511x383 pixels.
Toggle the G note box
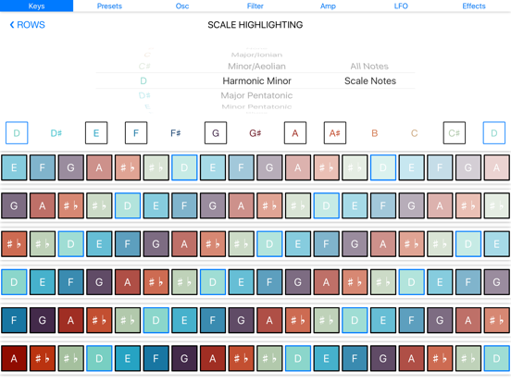(216, 133)
